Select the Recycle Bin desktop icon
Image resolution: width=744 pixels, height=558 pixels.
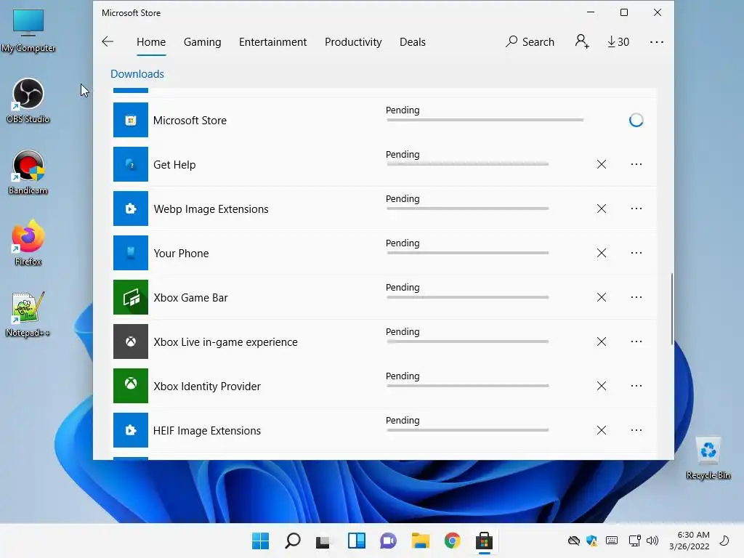coord(708,458)
